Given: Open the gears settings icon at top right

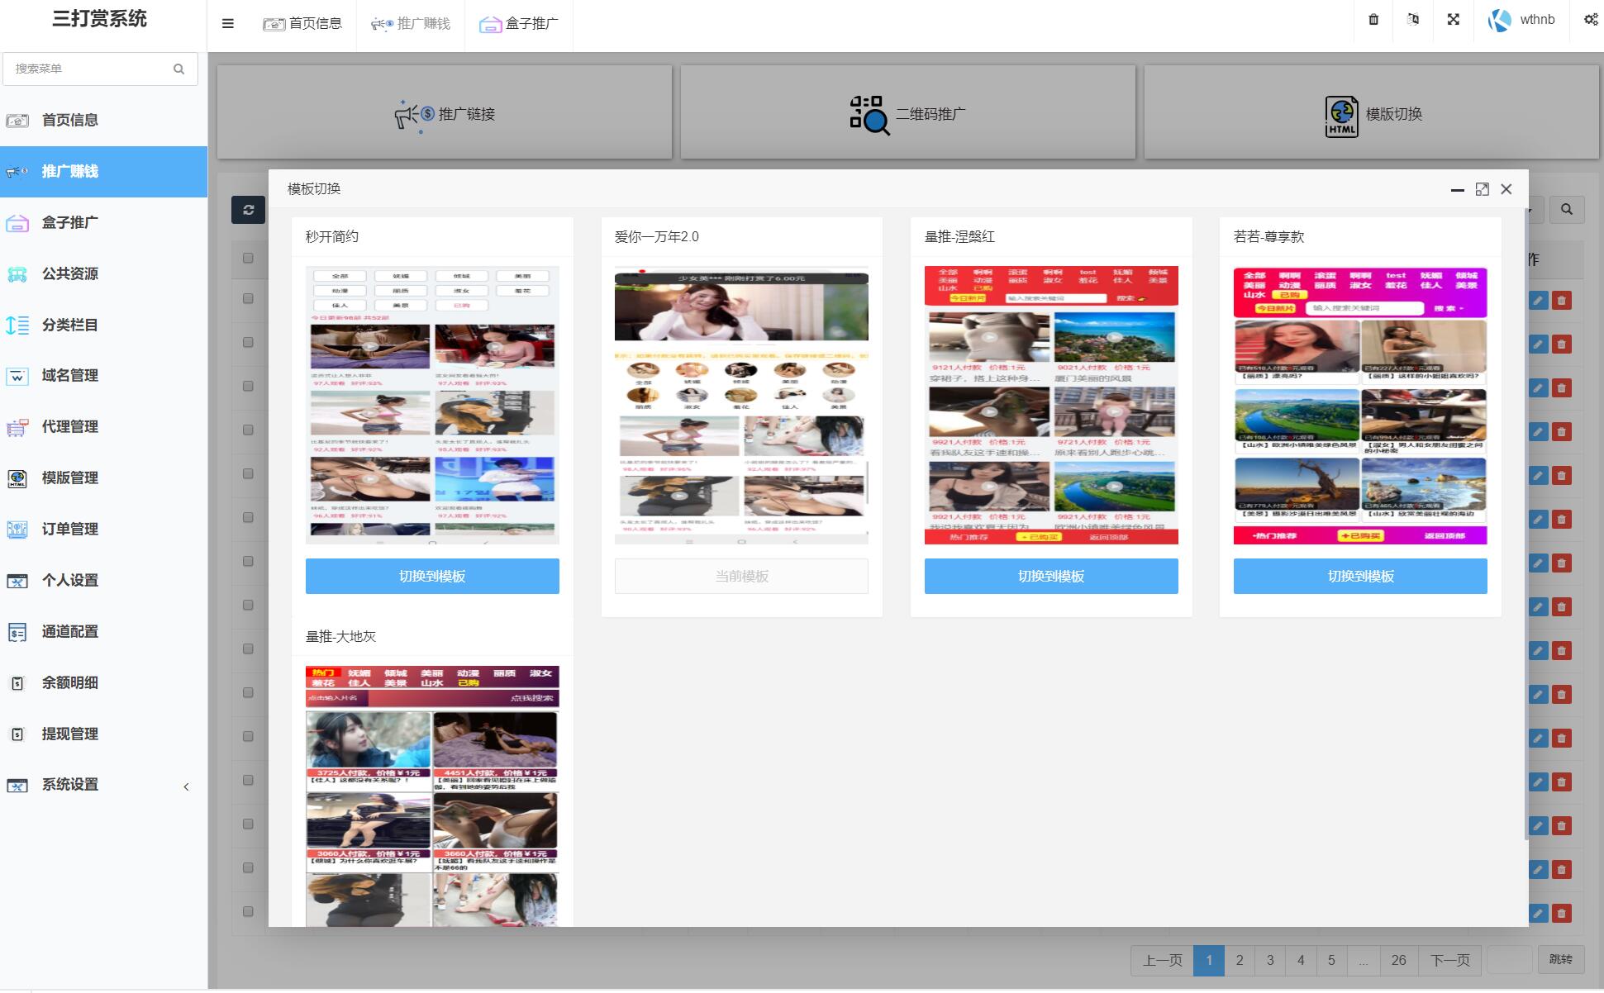Looking at the screenshot, I should click(x=1590, y=20).
